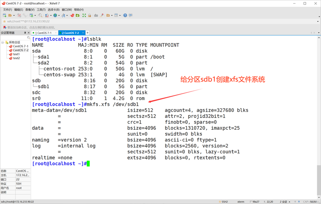
Task: Collapse the 所有会话 tree node
Action: coord(2,42)
